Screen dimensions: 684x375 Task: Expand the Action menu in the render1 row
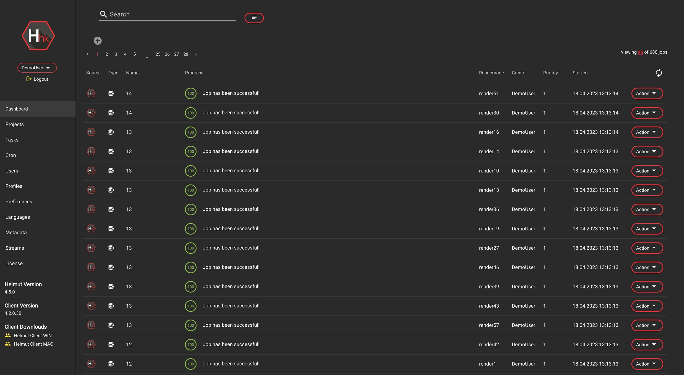pos(647,364)
